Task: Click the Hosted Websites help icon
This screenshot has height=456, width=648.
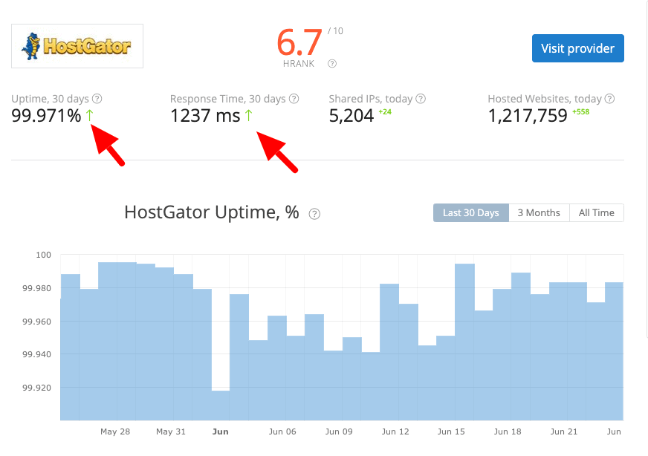Action: click(x=609, y=98)
